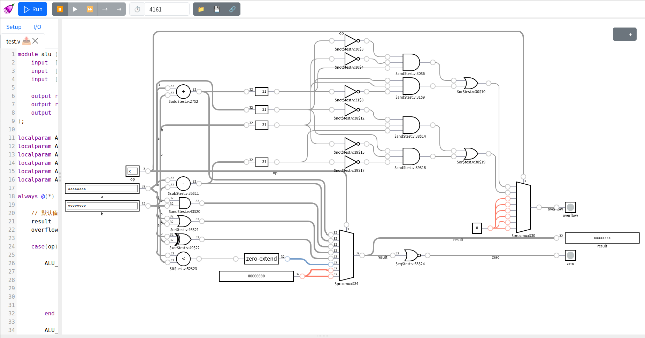Screen dimensions: 645x338
Task: Select the AND gate $and$test.v:39$18
Action: 411,156
